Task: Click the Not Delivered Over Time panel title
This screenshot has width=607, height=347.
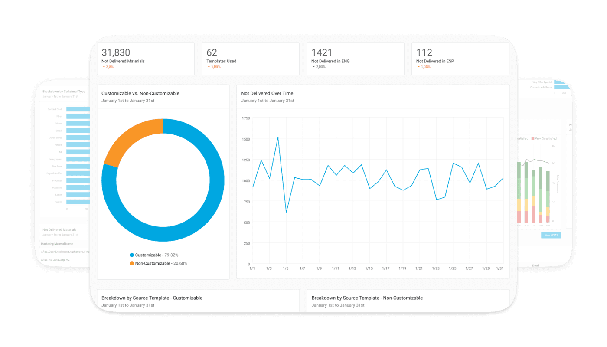Action: point(267,93)
